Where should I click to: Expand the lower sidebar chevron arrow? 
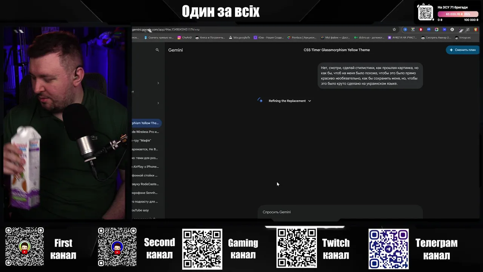pyautogui.click(x=158, y=103)
